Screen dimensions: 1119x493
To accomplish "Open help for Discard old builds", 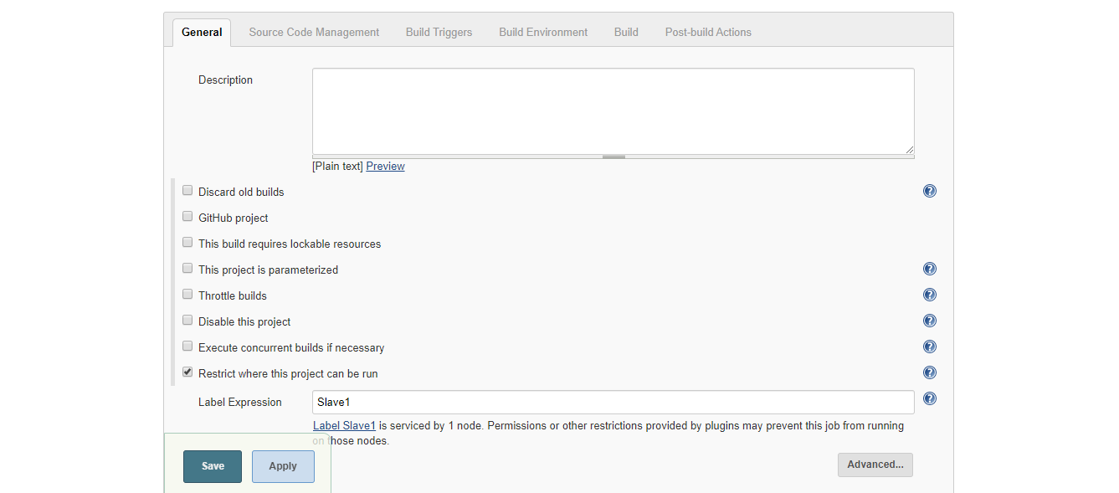I will click(x=929, y=191).
